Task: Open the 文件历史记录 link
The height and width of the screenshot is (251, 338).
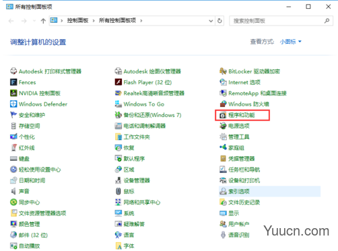Action: point(244,203)
